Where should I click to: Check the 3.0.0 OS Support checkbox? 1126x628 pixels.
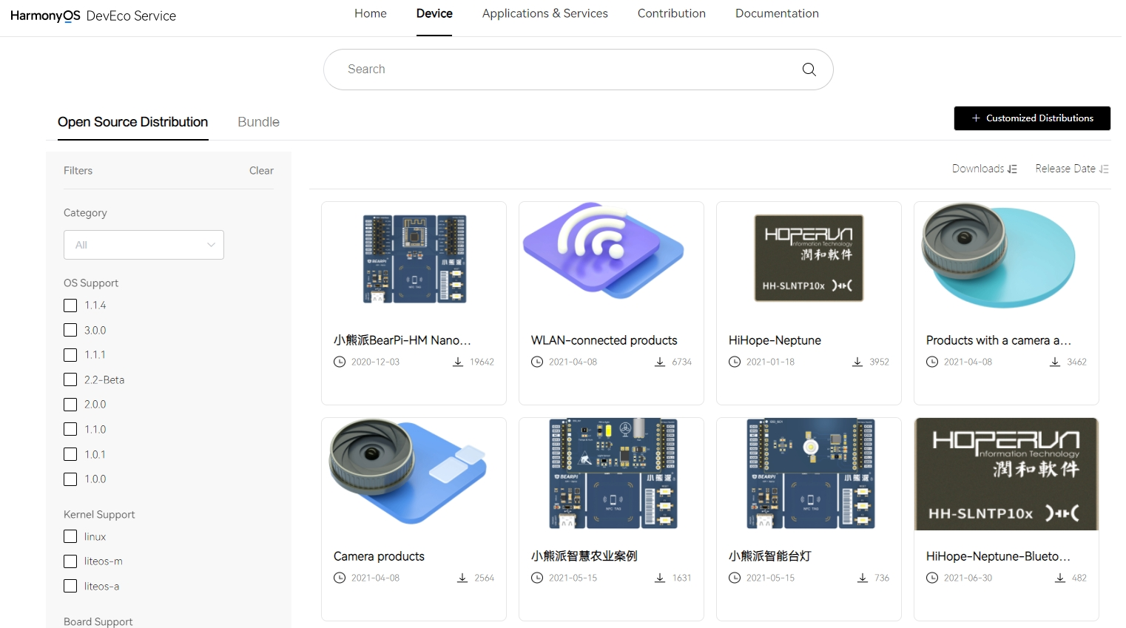point(70,330)
